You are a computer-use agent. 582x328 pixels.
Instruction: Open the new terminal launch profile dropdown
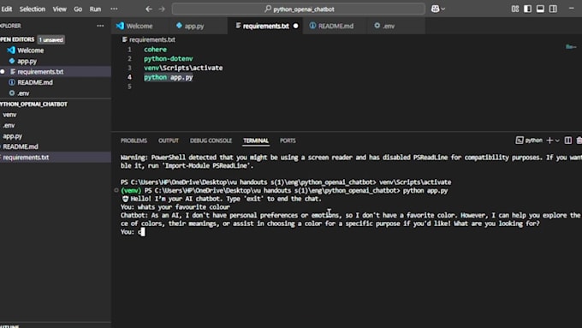pyautogui.click(x=557, y=140)
